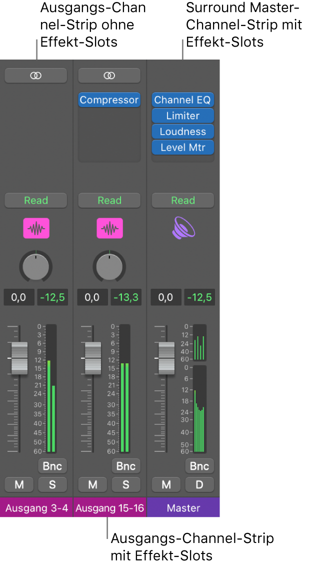This screenshot has width=315, height=567.
Task: Click the pink waveform icon on Ausgang 3-4
Action: pyautogui.click(x=36, y=228)
